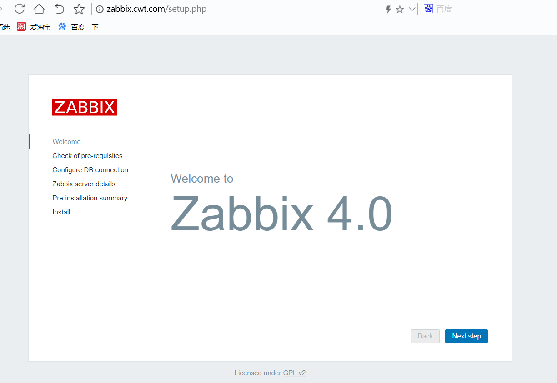Open the 爱淘宝 bookmark label

(40, 27)
